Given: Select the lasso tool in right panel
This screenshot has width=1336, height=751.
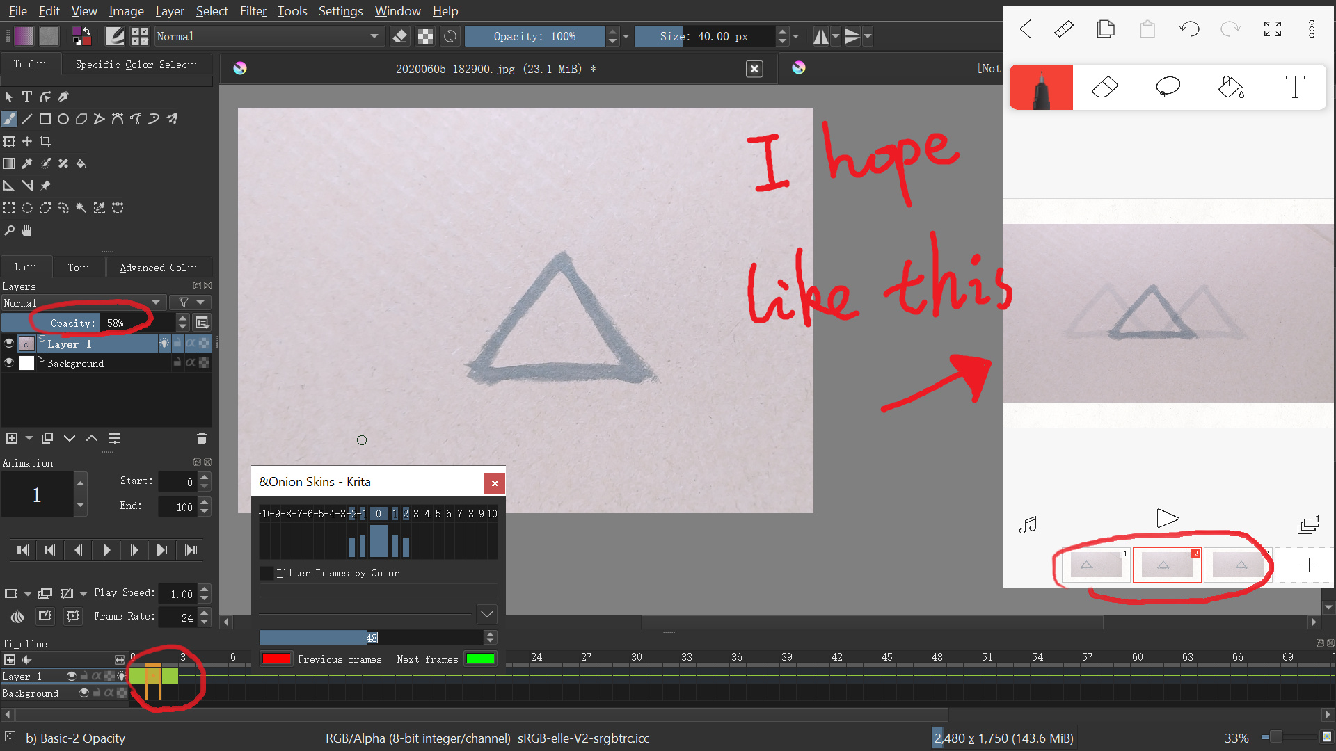Looking at the screenshot, I should [x=1168, y=88].
